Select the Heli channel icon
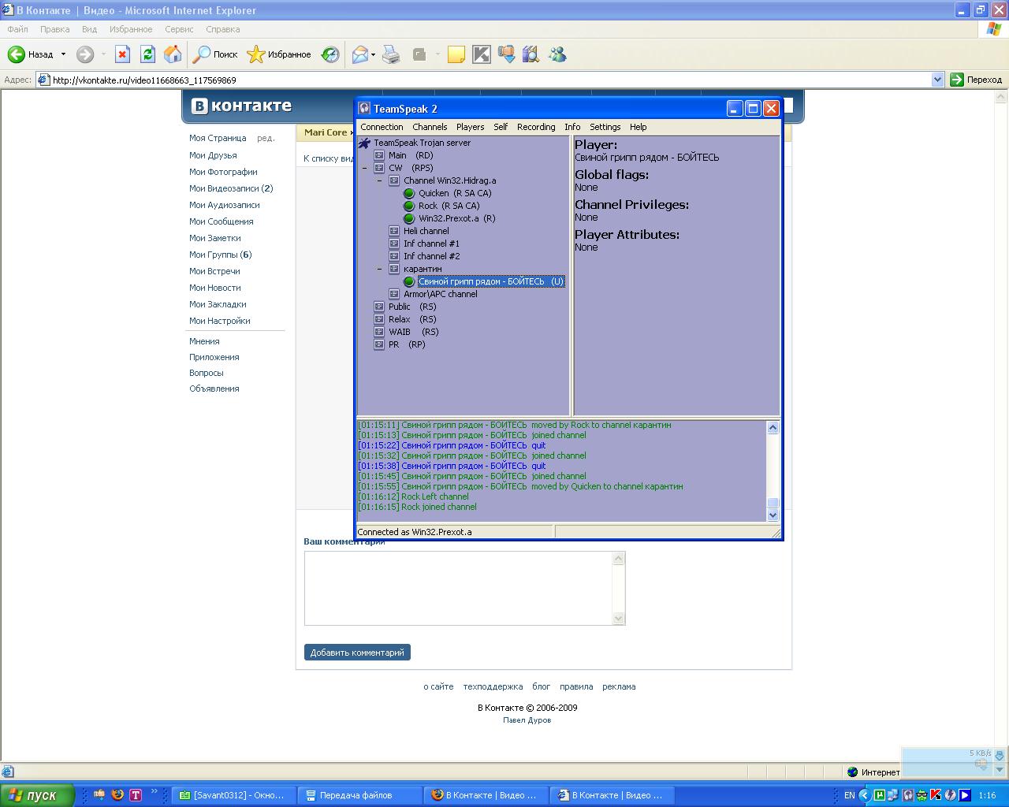Image resolution: width=1009 pixels, height=807 pixels. [394, 231]
